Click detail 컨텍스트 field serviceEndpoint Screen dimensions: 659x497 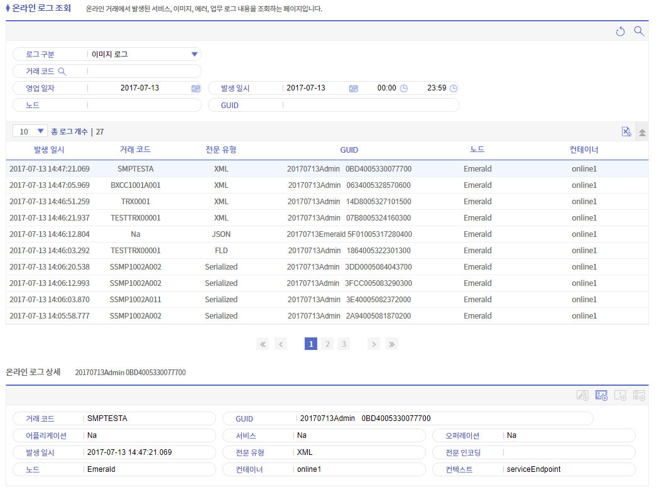[x=568, y=469]
